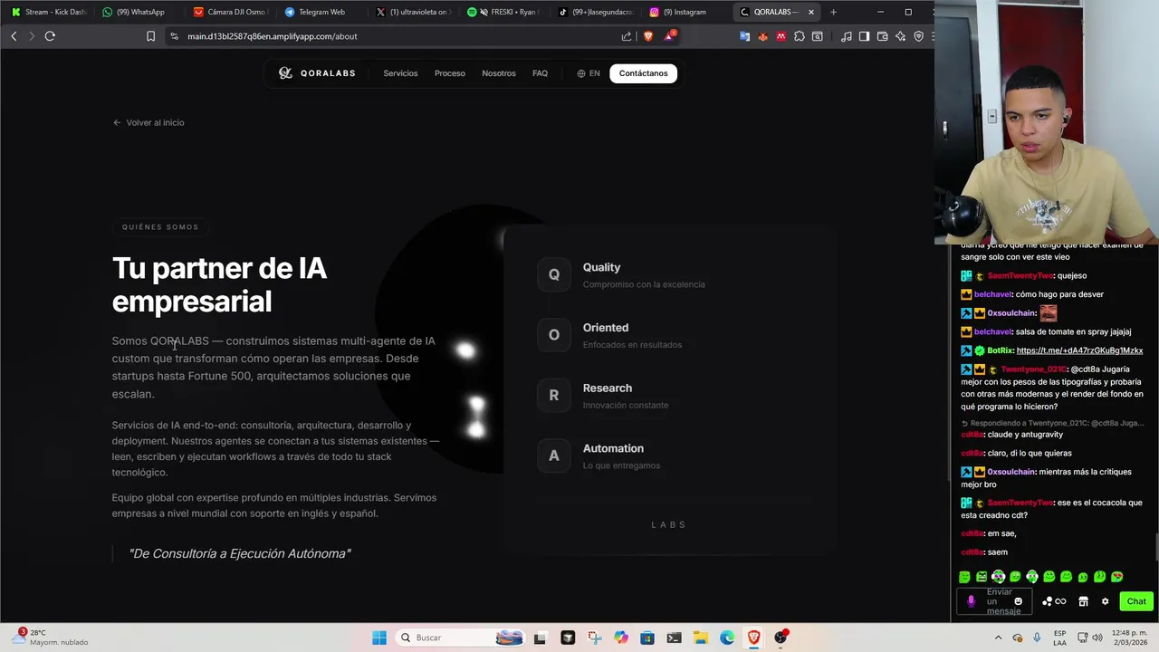Open Task View on the taskbar
The image size is (1159, 652).
(x=540, y=638)
